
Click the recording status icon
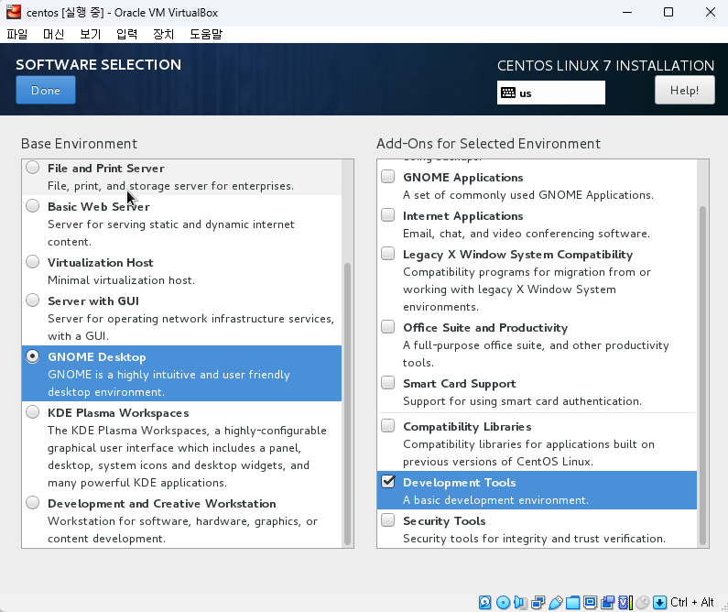coord(608,602)
